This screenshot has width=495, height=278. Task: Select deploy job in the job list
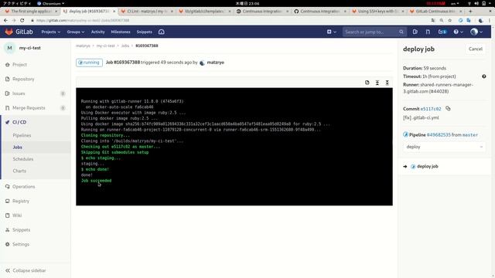(427, 167)
